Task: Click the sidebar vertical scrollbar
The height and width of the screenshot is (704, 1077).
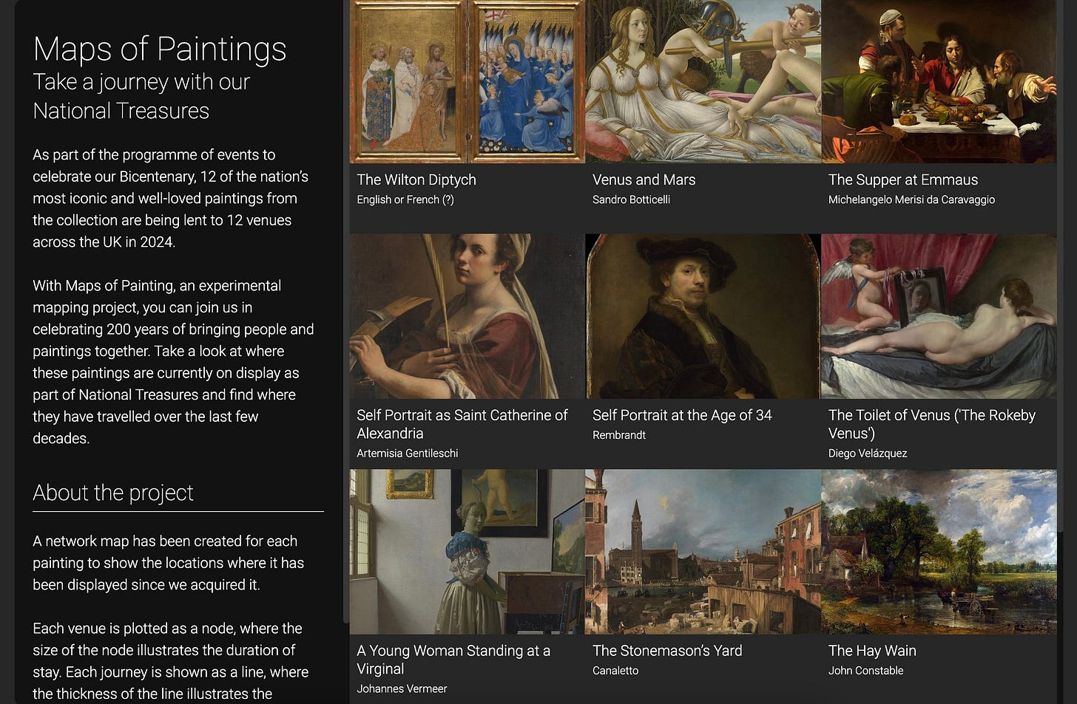Action: [345, 310]
